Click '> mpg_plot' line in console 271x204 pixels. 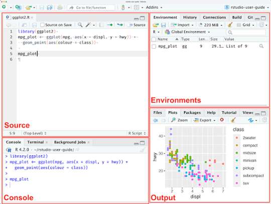pyautogui.click(x=17, y=179)
